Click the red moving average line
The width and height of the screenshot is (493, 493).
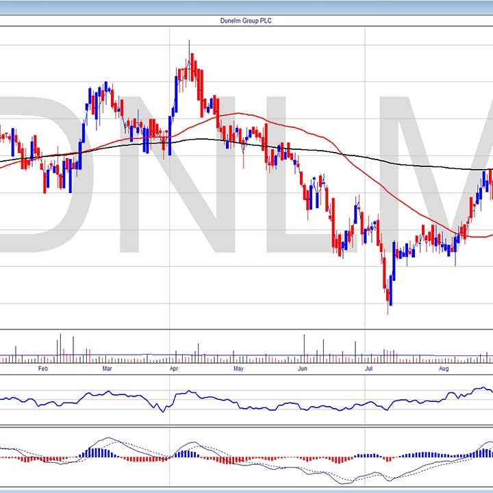click(x=236, y=114)
